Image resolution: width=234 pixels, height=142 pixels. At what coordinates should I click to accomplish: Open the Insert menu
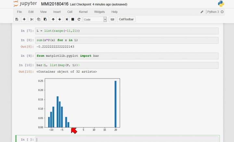point(57,12)
